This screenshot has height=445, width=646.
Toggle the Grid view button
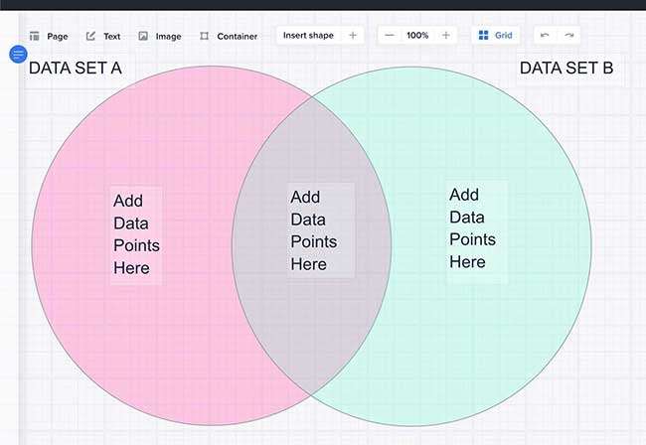pos(495,36)
